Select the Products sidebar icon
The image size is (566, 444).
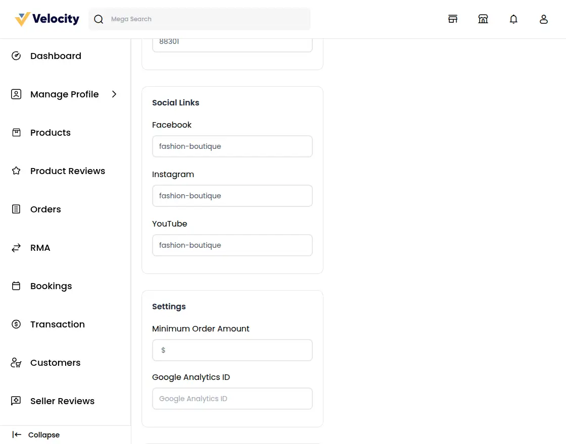click(x=16, y=132)
